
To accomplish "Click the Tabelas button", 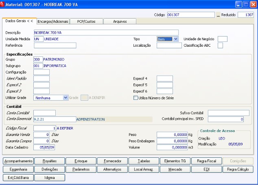I will pos(144,161).
